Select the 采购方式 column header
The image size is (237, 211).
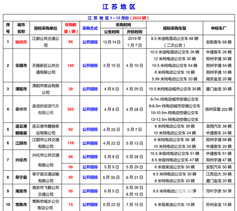[x=90, y=28]
